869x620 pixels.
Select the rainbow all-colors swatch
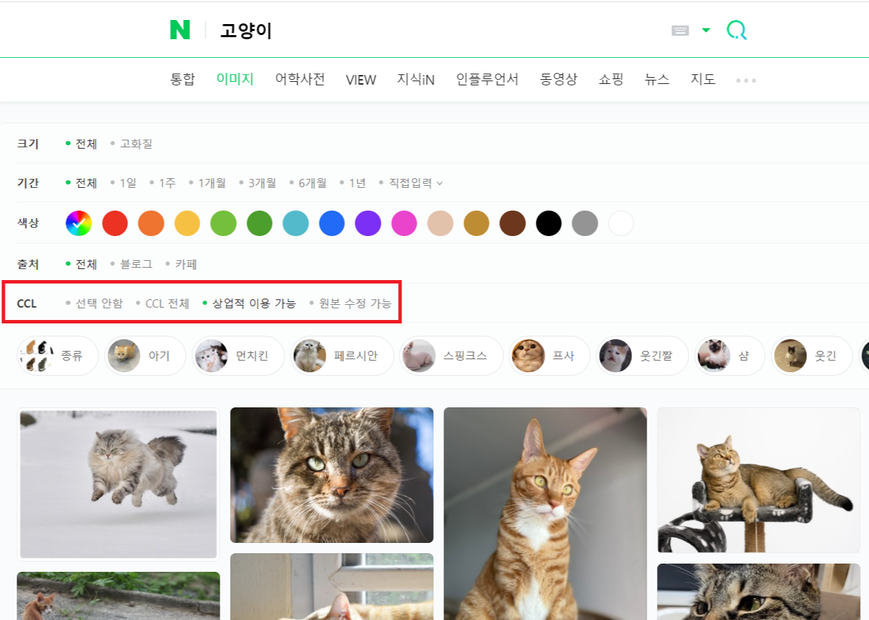click(78, 224)
